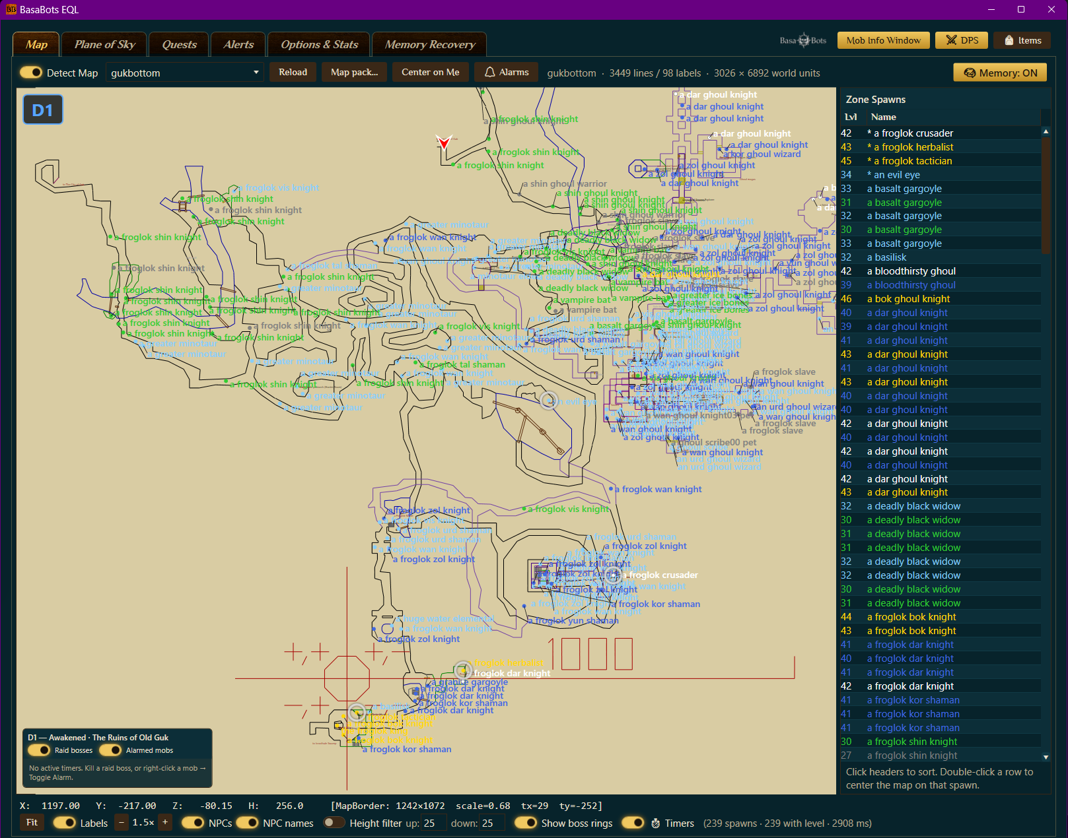Click 'a huge water elemental' map label
This screenshot has height=838, width=1068.
(x=445, y=619)
